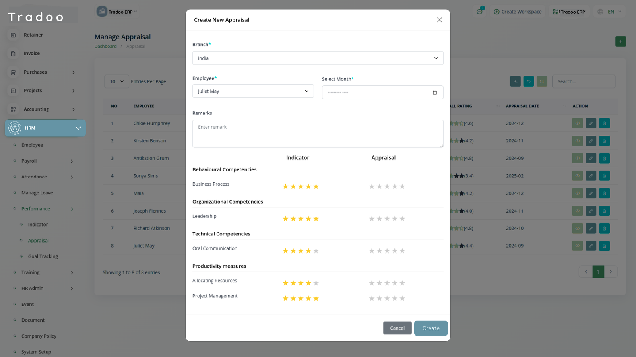
Task: Open Employee dropdown showing Juliet May
Action: 253,91
